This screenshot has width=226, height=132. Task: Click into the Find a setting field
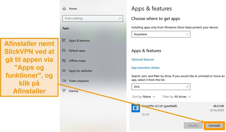coord(93,18)
